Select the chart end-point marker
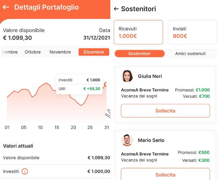This screenshot has width=220, height=180. tap(106, 84)
